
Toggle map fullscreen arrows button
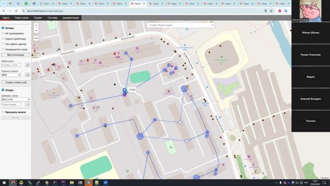coord(36,38)
